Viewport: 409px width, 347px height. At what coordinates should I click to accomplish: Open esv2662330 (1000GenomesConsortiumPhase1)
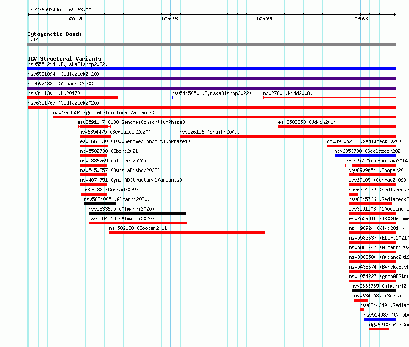coord(135,141)
